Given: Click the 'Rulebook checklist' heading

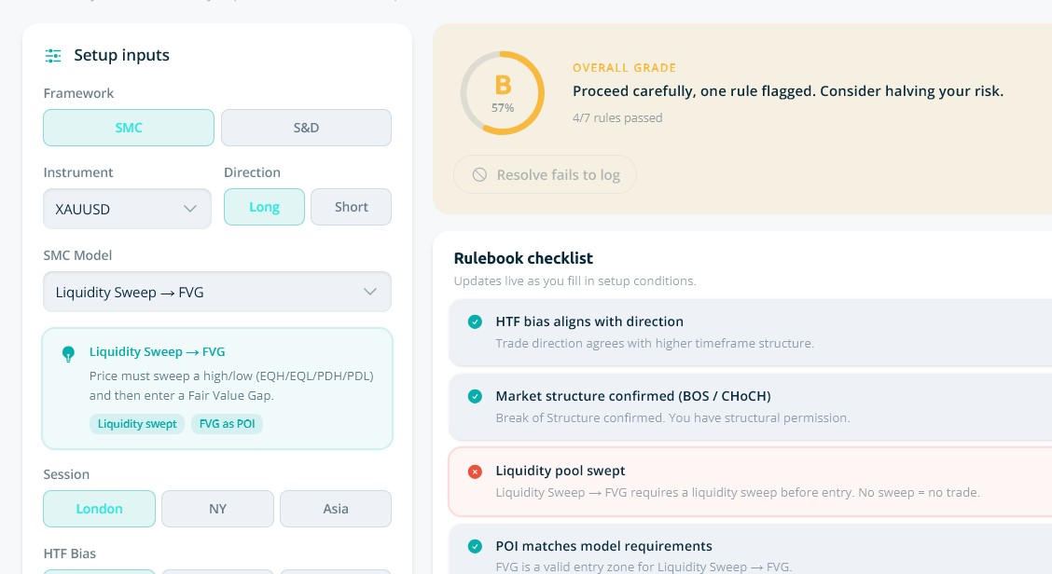Looking at the screenshot, I should pos(523,258).
